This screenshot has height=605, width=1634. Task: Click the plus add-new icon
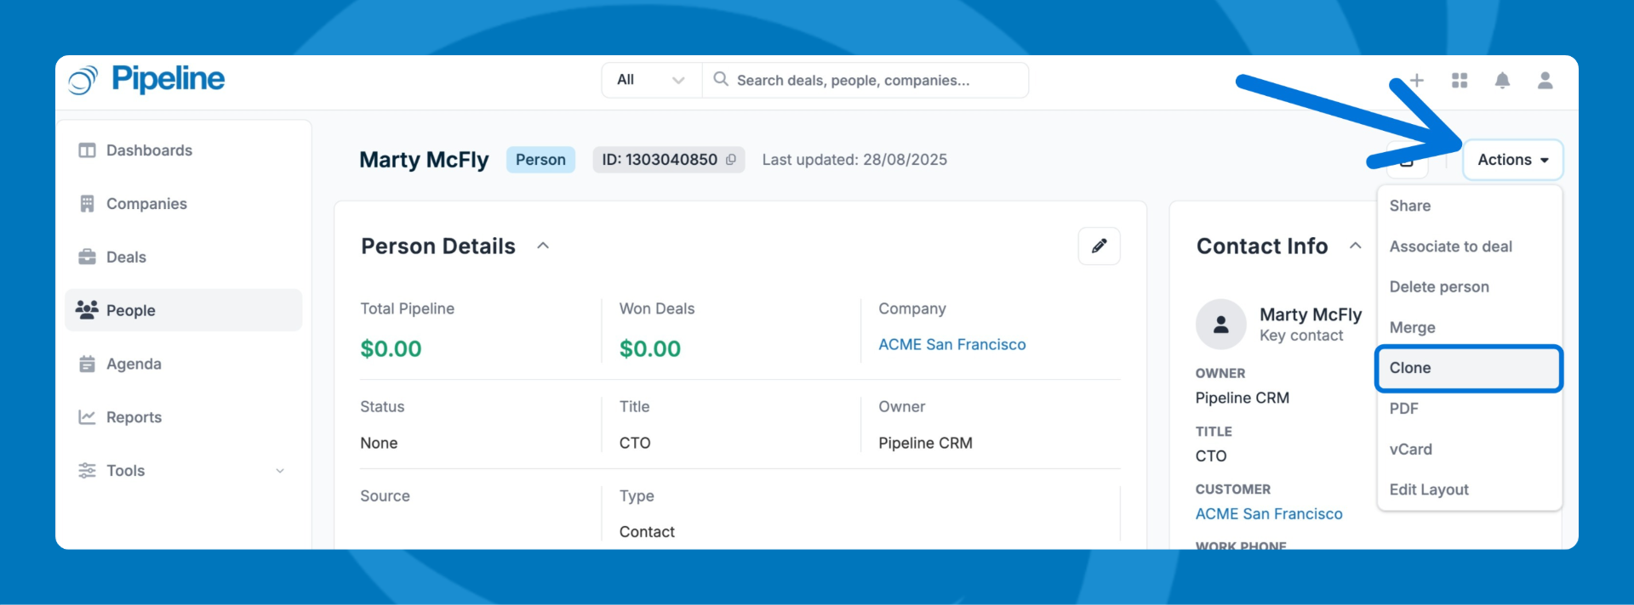click(x=1417, y=80)
